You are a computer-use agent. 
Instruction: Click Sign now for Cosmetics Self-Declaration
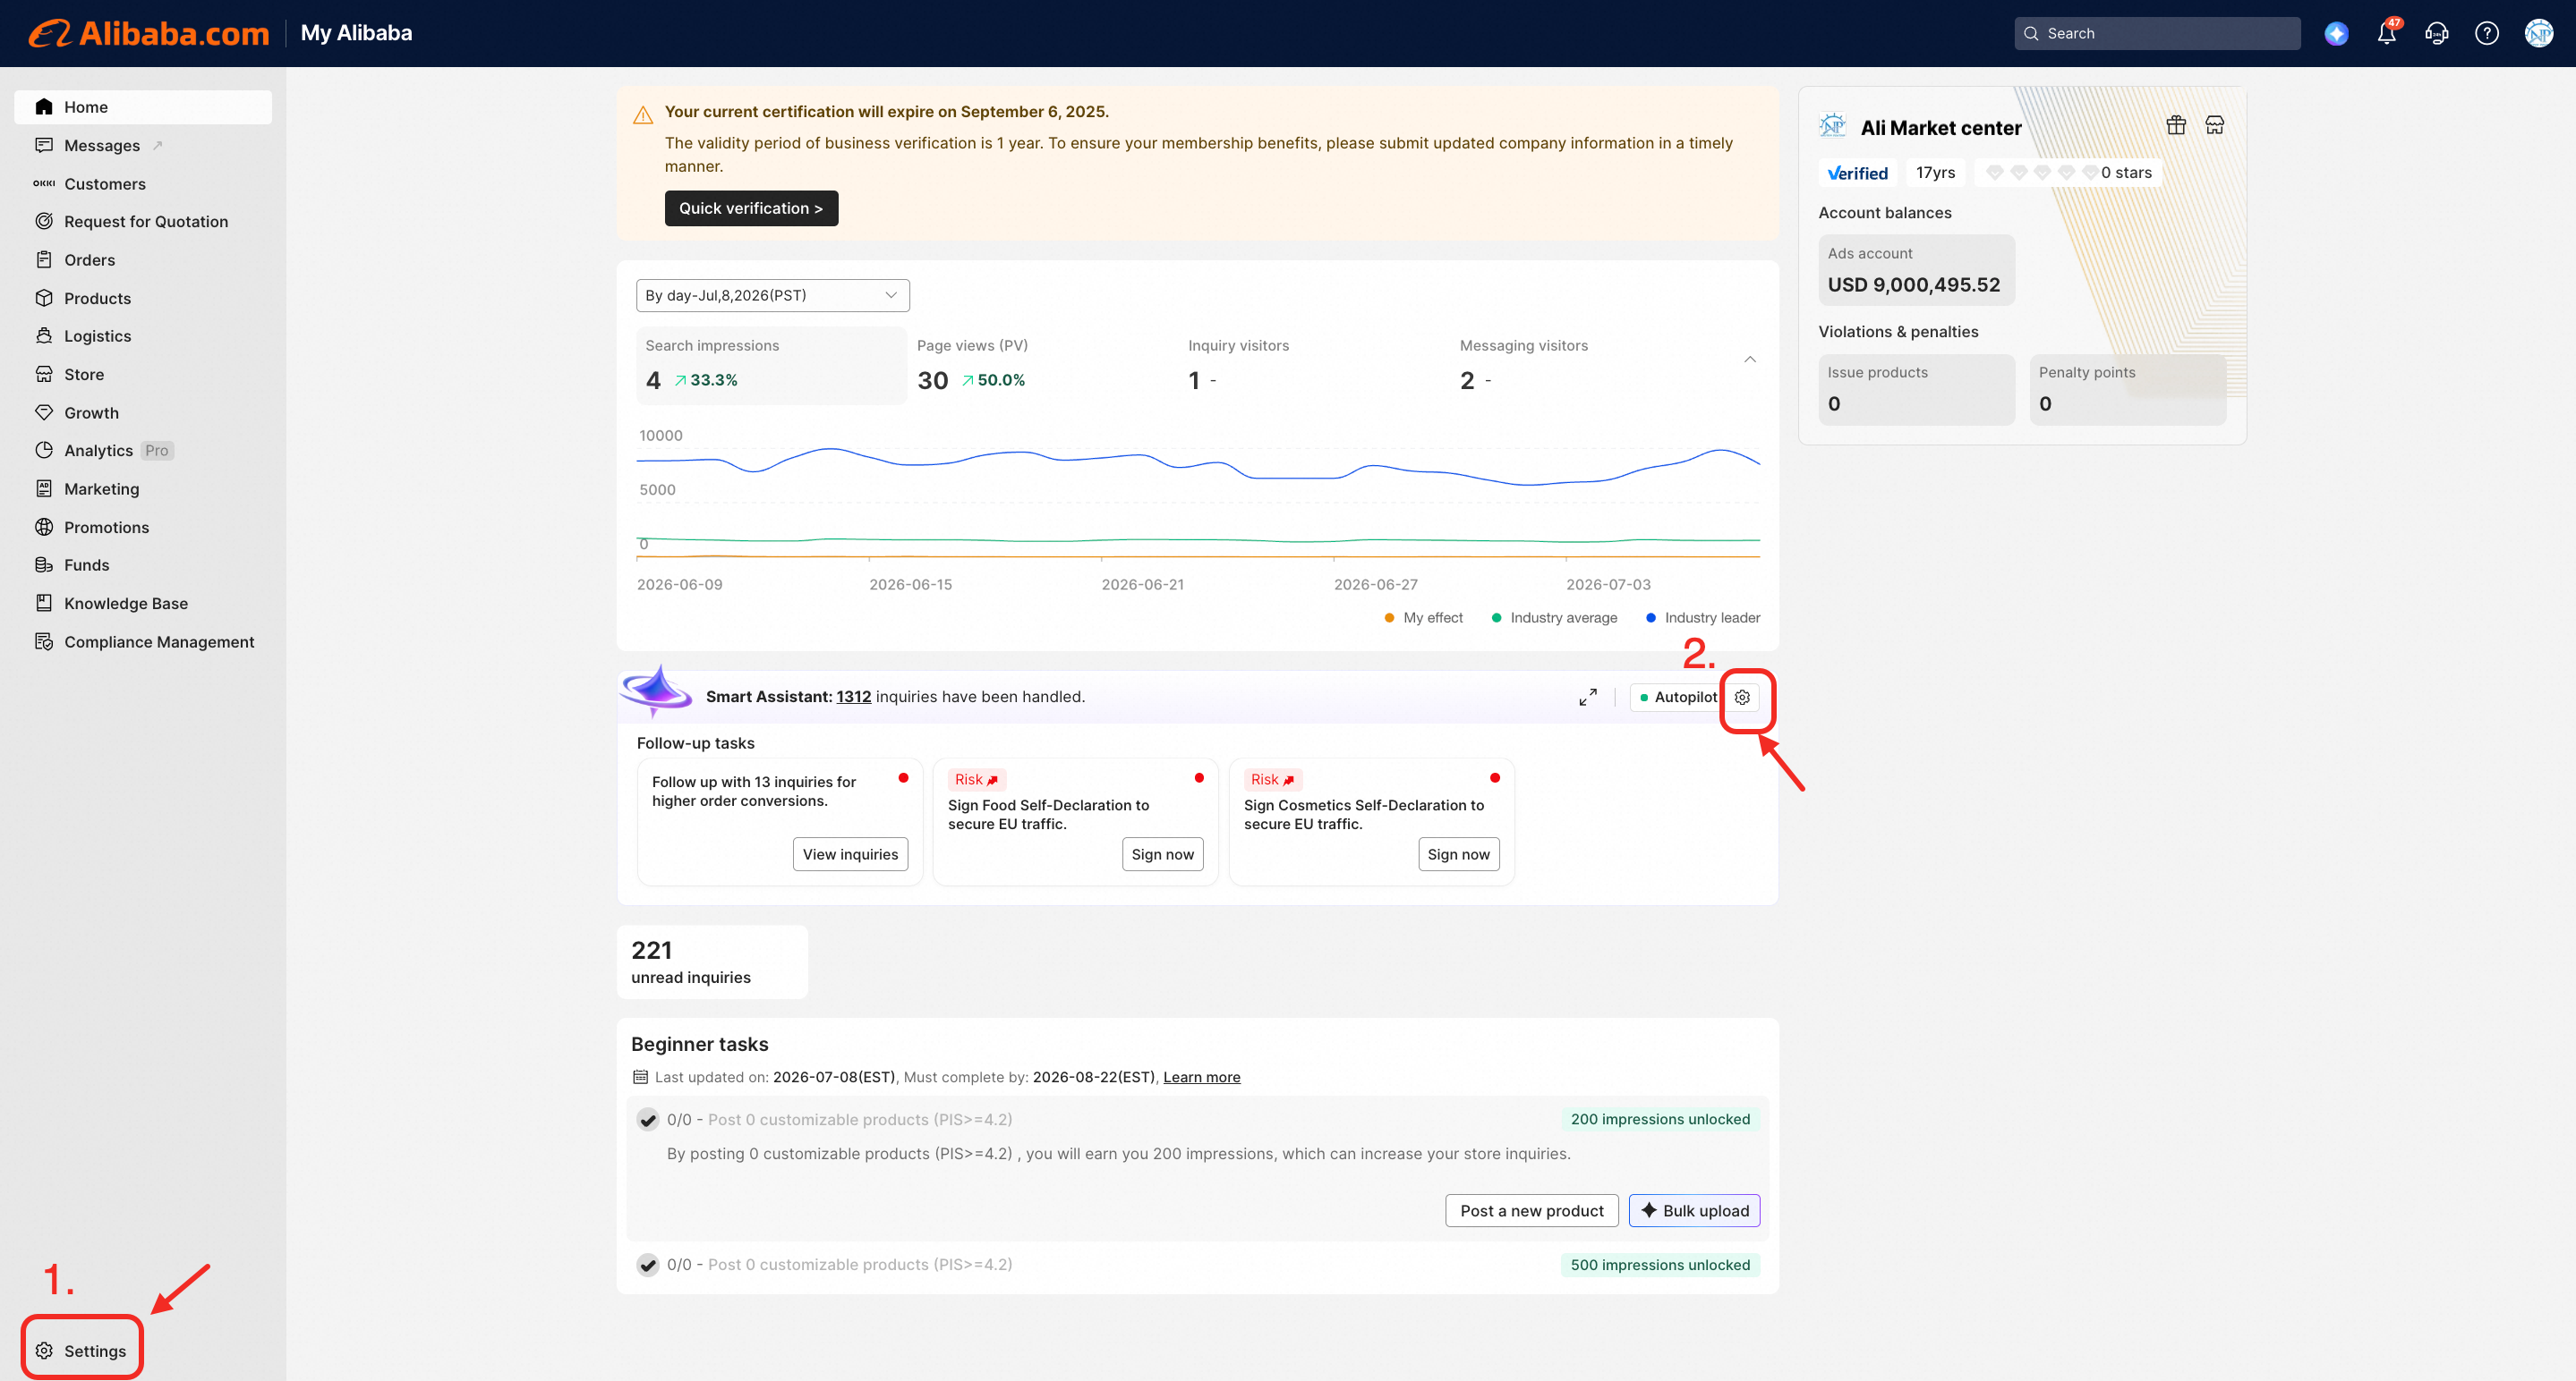1459,855
